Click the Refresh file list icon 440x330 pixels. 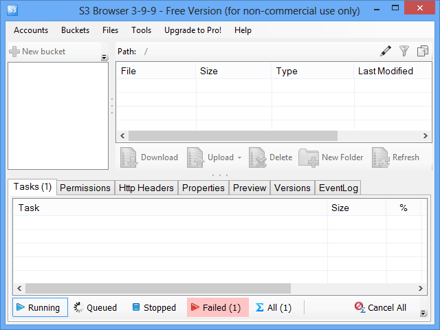click(380, 157)
